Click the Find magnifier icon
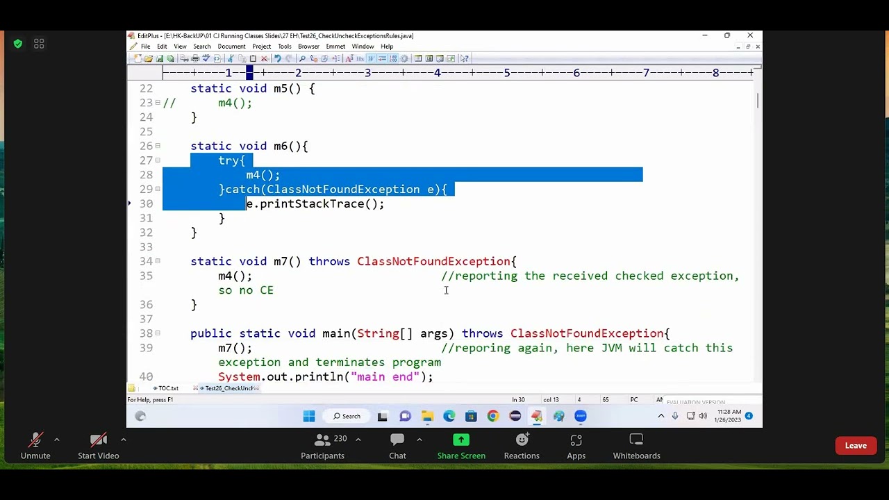The height and width of the screenshot is (500, 889). [302, 58]
